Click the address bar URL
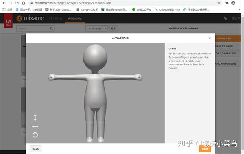244x154 pixels. click(x=73, y=3)
